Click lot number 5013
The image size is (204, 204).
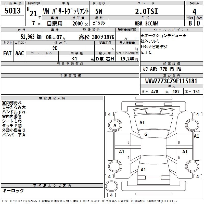12,10
